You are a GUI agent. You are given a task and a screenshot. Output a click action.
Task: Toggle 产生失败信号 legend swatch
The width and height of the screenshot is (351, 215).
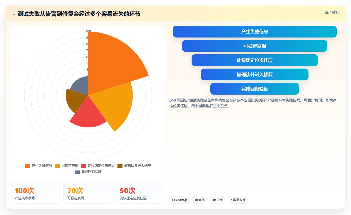(27, 166)
